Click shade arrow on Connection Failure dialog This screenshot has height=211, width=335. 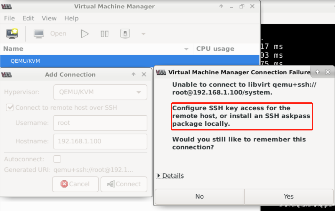317,72
